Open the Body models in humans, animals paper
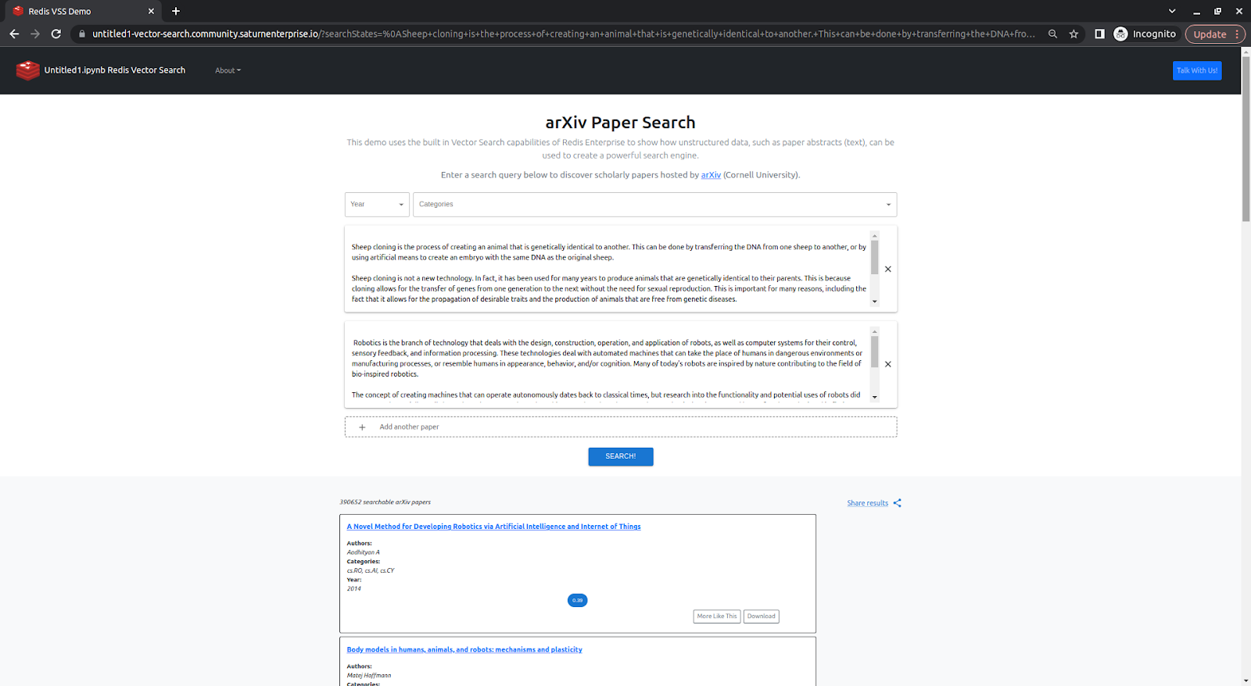 464,649
